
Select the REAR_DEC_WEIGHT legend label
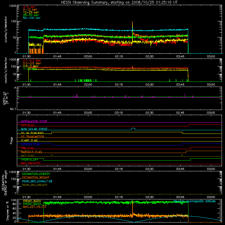(x=35, y=185)
